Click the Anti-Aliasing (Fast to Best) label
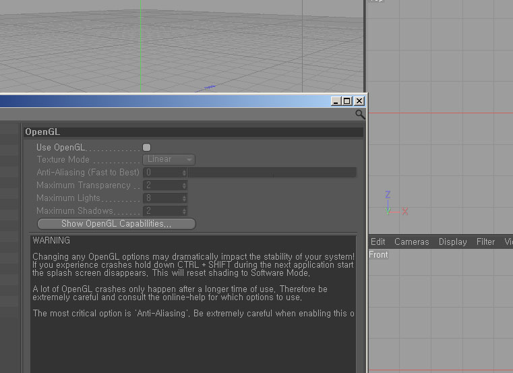Viewport: 513px width, 373px height. (88, 173)
